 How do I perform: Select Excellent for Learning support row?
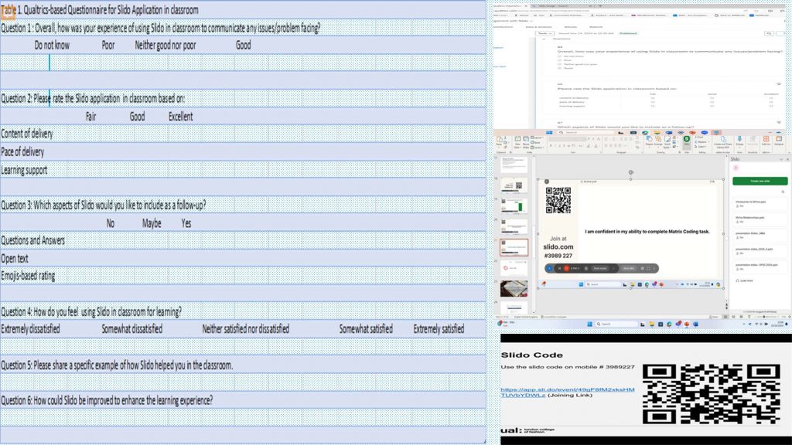click(x=771, y=106)
